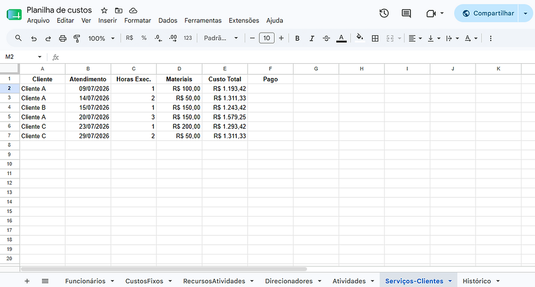Screen dimensions: 535x287
Task: Star the Planilha de custos document
Action: [104, 10]
